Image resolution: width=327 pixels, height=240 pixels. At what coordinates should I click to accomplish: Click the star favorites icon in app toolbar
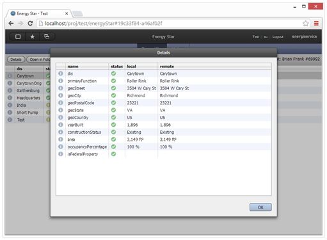pos(32,36)
